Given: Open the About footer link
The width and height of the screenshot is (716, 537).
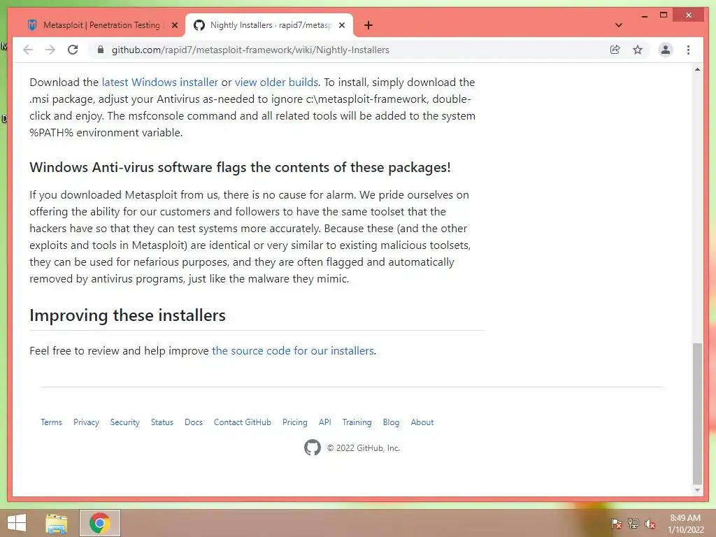Looking at the screenshot, I should 422,422.
